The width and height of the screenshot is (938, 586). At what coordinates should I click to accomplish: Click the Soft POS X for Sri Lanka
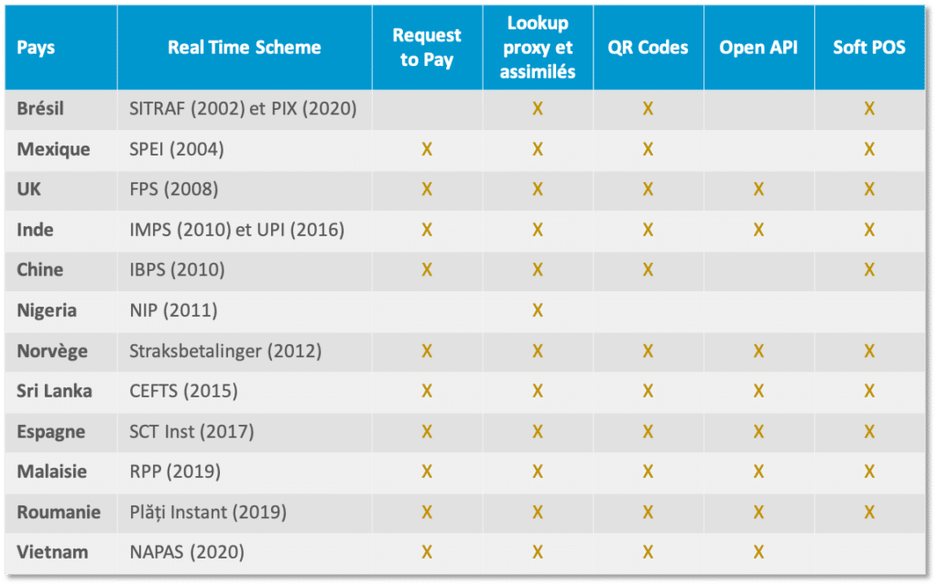pyautogui.click(x=869, y=391)
